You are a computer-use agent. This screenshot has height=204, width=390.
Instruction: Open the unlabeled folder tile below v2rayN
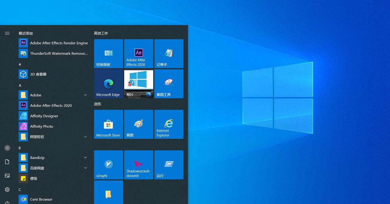pos(108,192)
